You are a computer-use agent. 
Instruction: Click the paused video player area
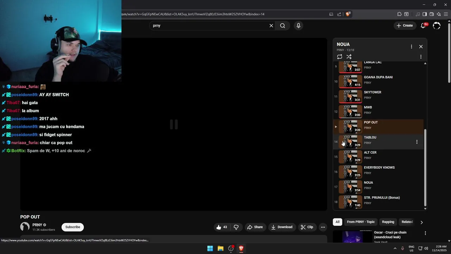(x=174, y=124)
